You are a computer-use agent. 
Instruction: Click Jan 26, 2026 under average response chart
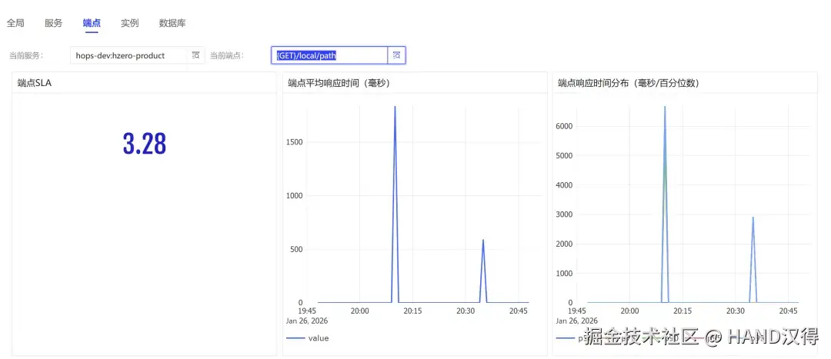306,321
